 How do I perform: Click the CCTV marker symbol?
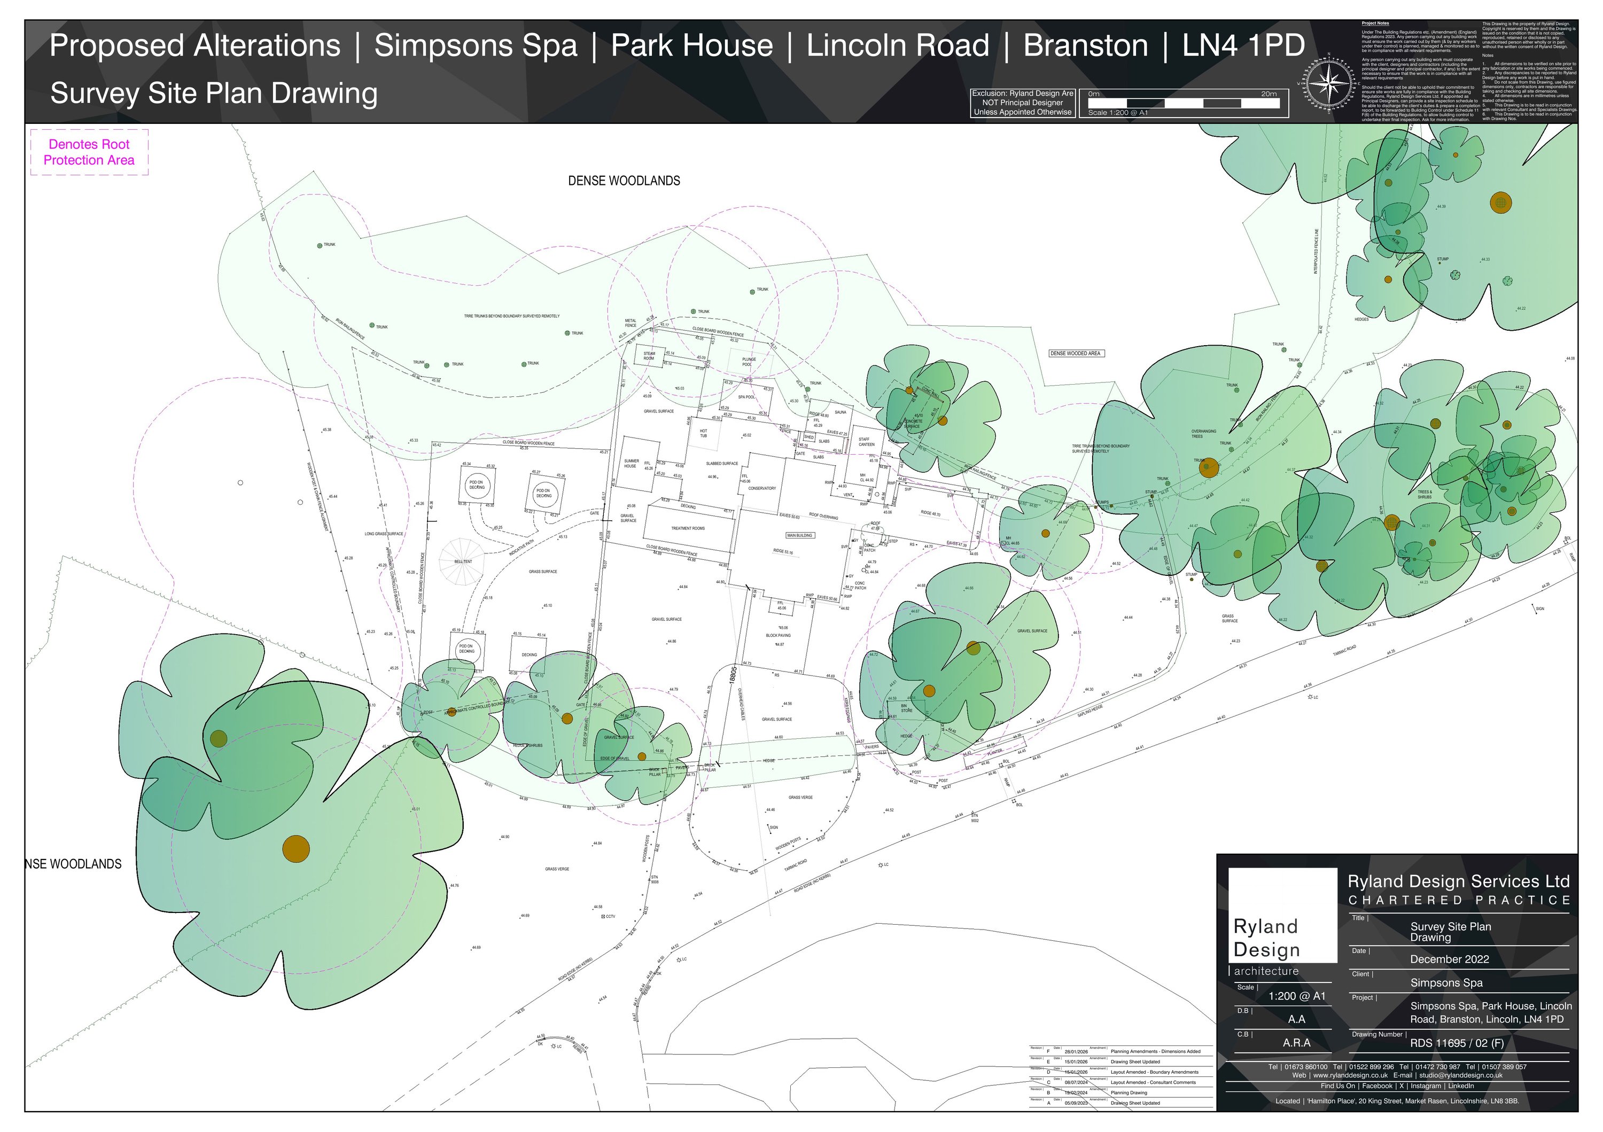603,916
